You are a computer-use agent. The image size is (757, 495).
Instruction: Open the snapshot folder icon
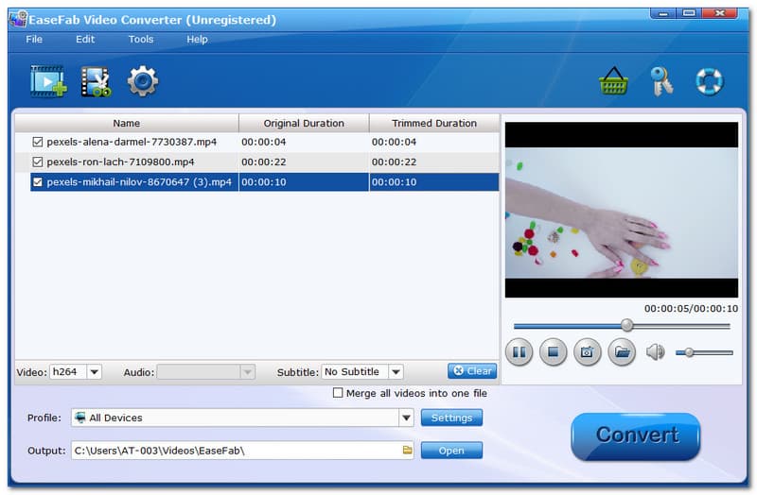[621, 352]
